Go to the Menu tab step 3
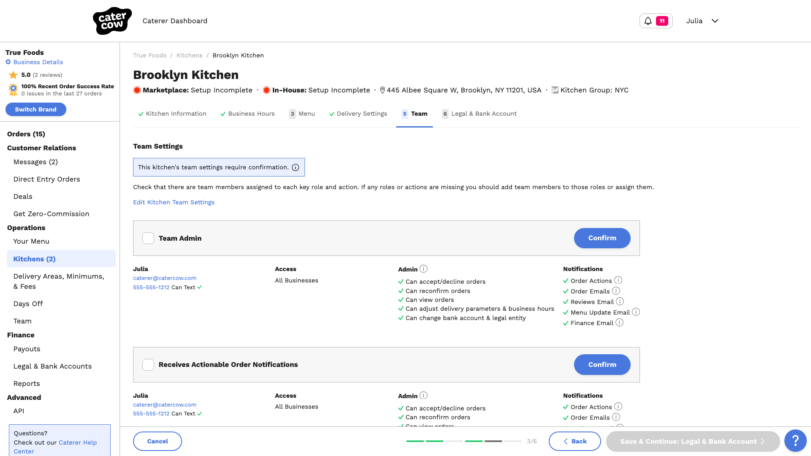This screenshot has width=811, height=456. coord(302,114)
